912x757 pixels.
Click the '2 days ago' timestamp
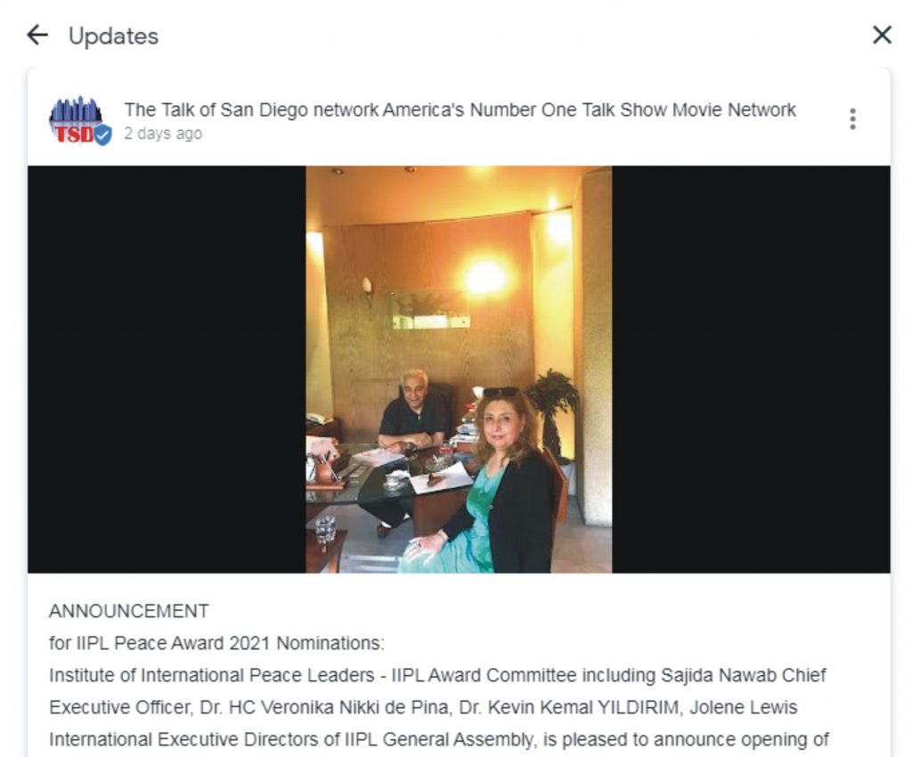point(163,134)
